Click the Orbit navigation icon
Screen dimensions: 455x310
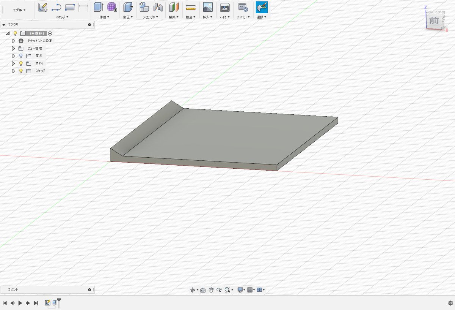click(193, 290)
